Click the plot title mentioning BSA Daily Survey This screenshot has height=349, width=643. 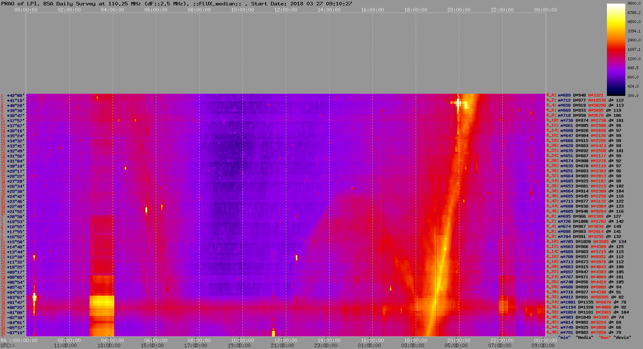click(x=176, y=4)
